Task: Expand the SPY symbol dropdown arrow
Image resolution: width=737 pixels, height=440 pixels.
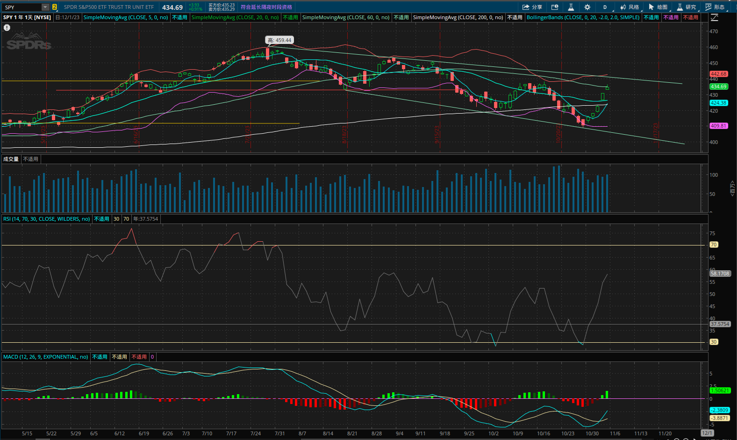Action: pos(45,7)
